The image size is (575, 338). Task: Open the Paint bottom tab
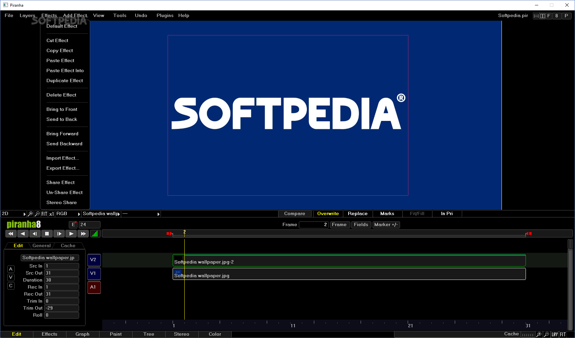coord(116,334)
